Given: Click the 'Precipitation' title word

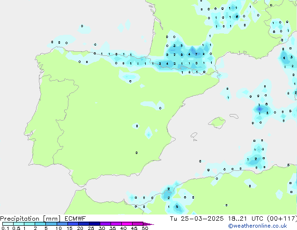Looking at the screenshot, I should click(x=20, y=219).
